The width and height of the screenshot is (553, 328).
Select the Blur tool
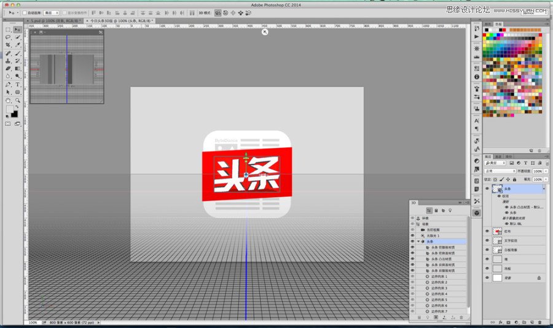tap(8, 77)
